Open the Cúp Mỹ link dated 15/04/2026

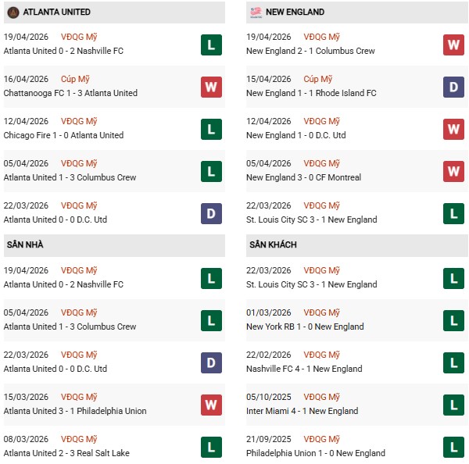pos(317,80)
